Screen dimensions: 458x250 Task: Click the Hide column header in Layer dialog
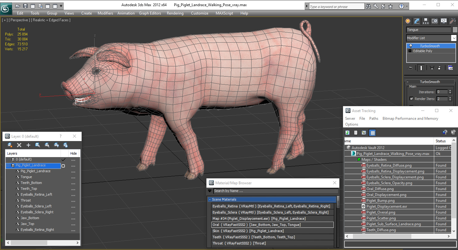(74, 153)
